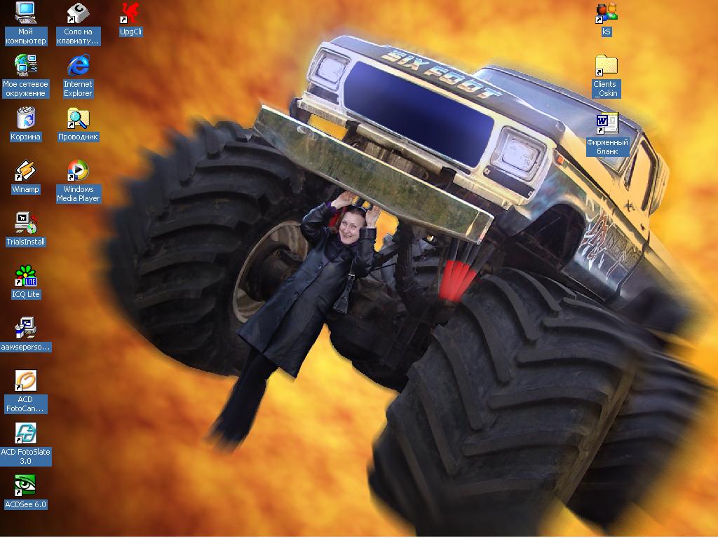The image size is (718, 538).
Task: Select the Мой компьютер desktop icon
Action: [25, 13]
